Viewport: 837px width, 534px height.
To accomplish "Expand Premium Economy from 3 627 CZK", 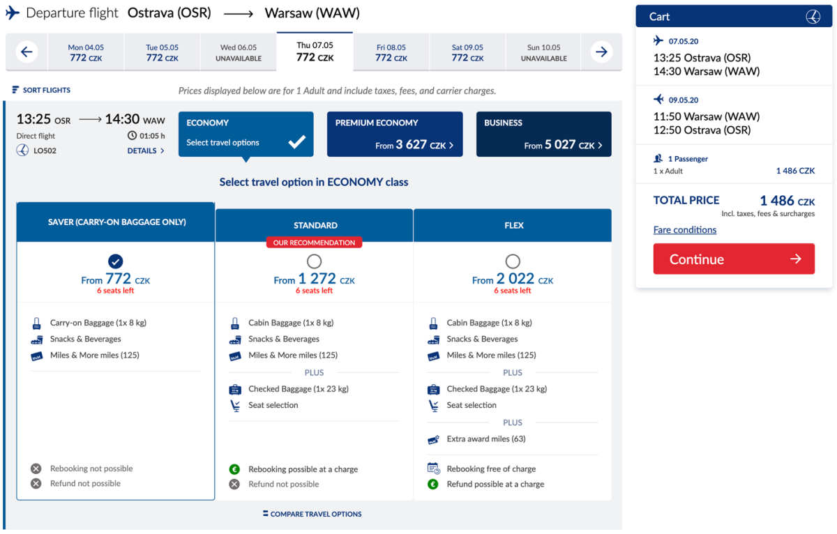I will click(x=395, y=135).
